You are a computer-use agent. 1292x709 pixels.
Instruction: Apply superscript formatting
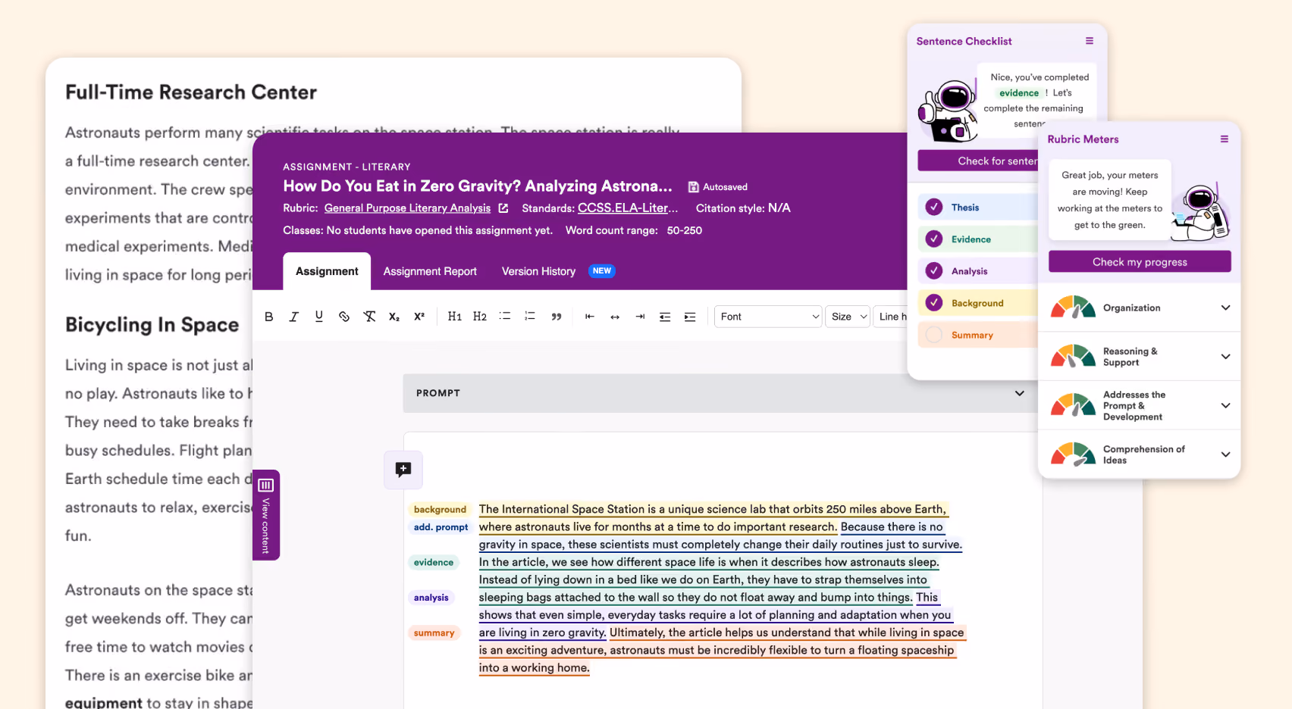[x=419, y=317]
